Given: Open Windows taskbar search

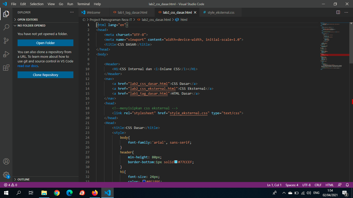Looking at the screenshot, I should click(19, 193).
